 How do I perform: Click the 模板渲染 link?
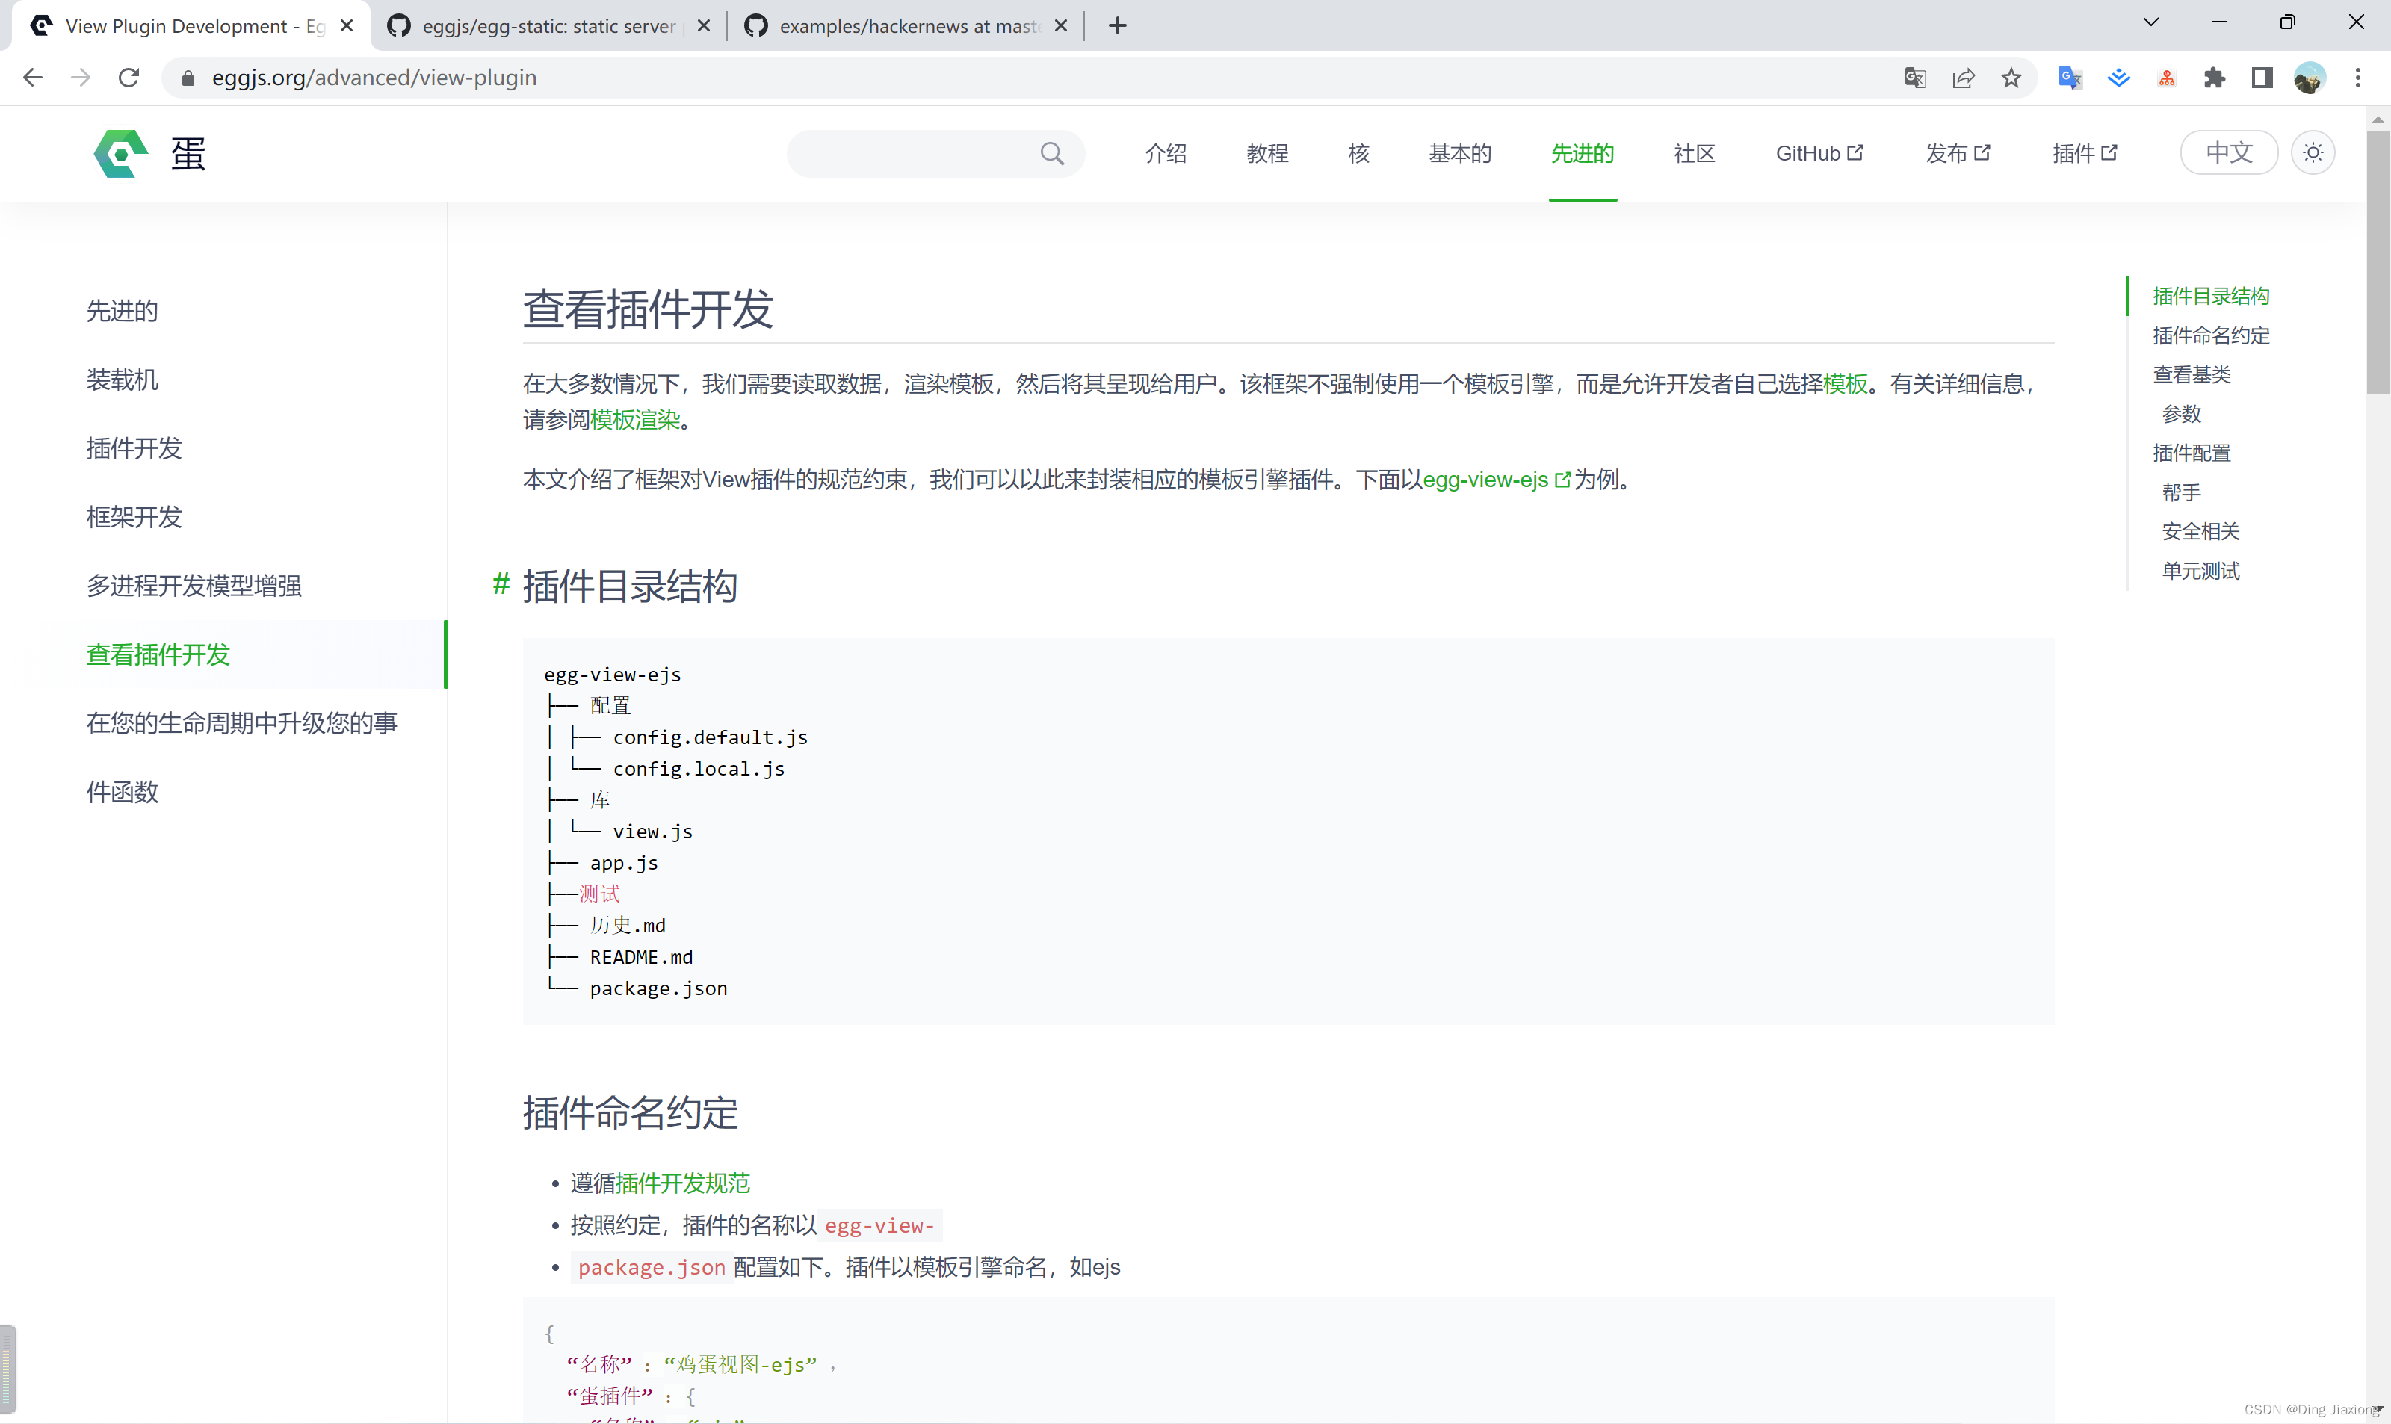coord(635,419)
